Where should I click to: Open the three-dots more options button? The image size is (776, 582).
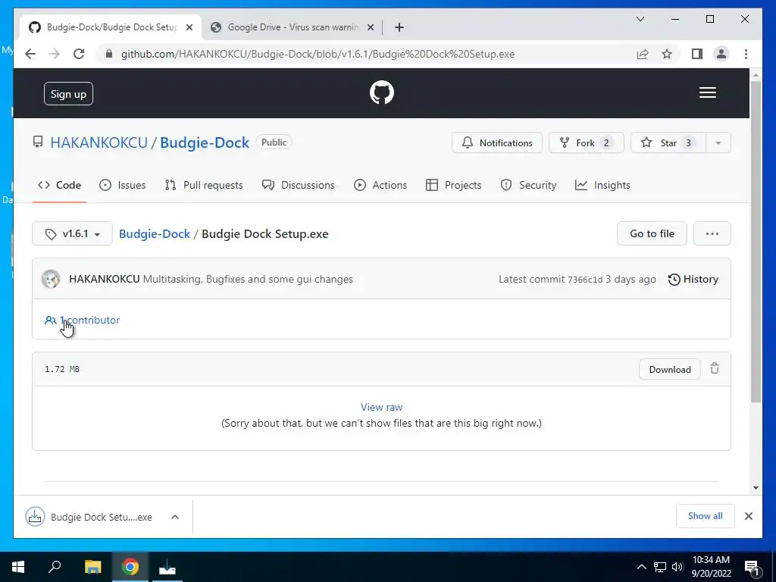tap(712, 233)
